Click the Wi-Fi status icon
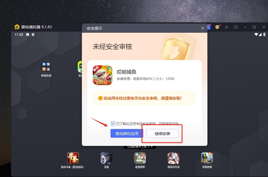268x177 pixels. (256, 35)
